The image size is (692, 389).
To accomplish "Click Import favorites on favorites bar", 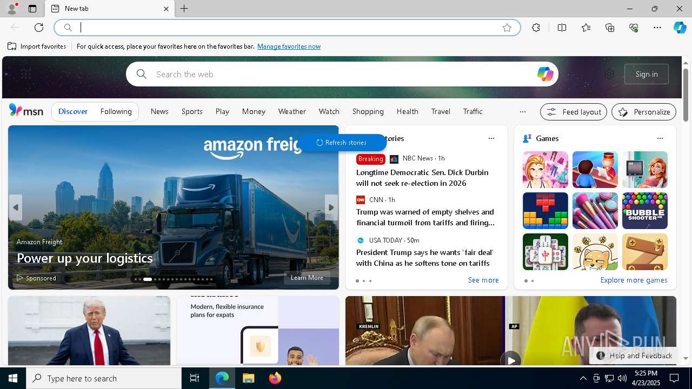I will tap(37, 46).
